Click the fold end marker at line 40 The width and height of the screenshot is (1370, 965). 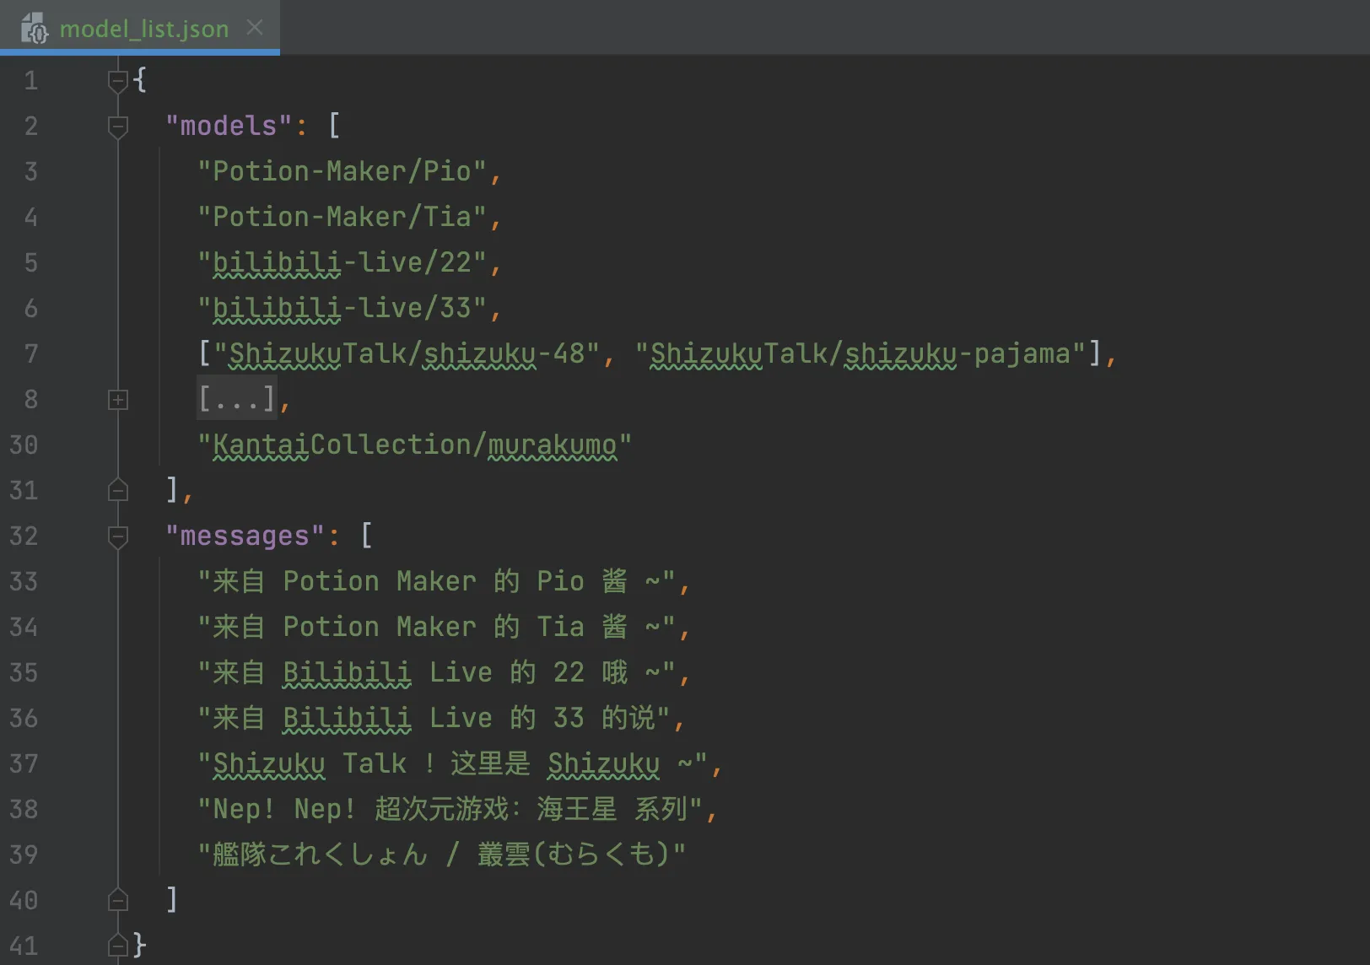tap(118, 900)
